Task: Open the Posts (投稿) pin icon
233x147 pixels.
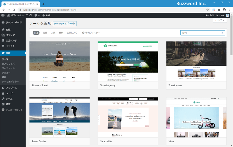Action: (3, 30)
